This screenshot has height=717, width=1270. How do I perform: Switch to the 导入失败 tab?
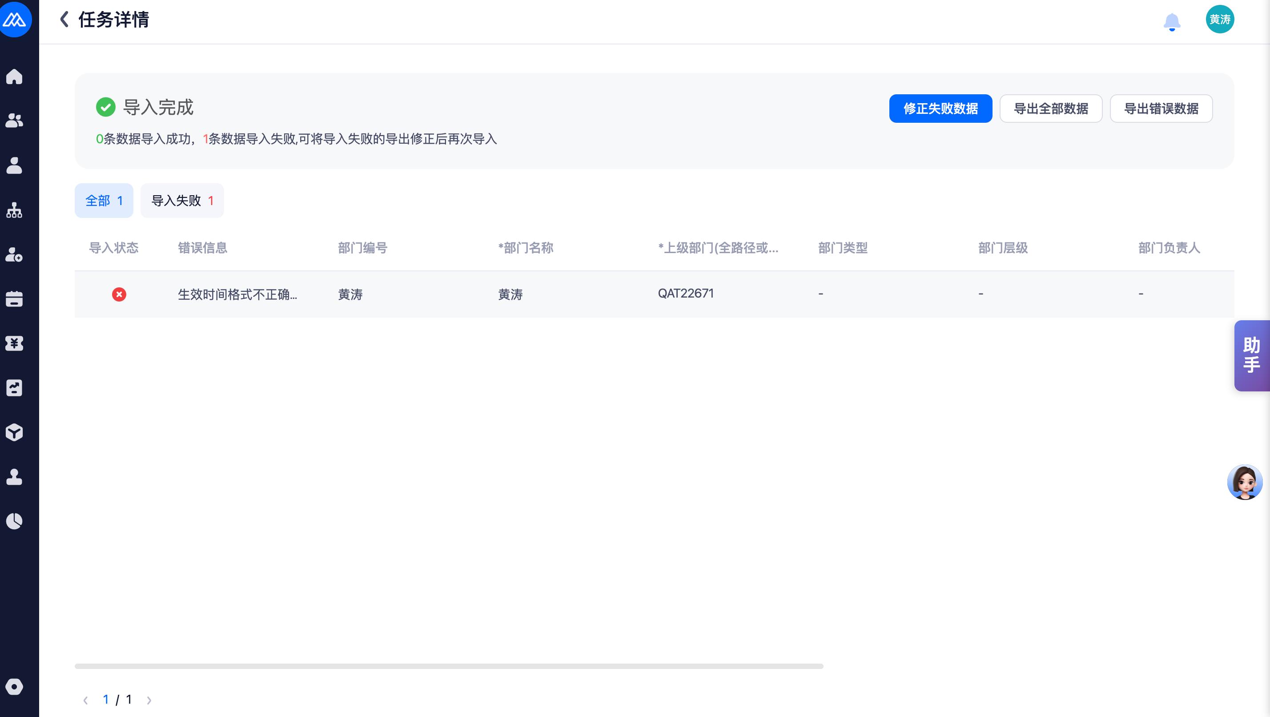[182, 201]
